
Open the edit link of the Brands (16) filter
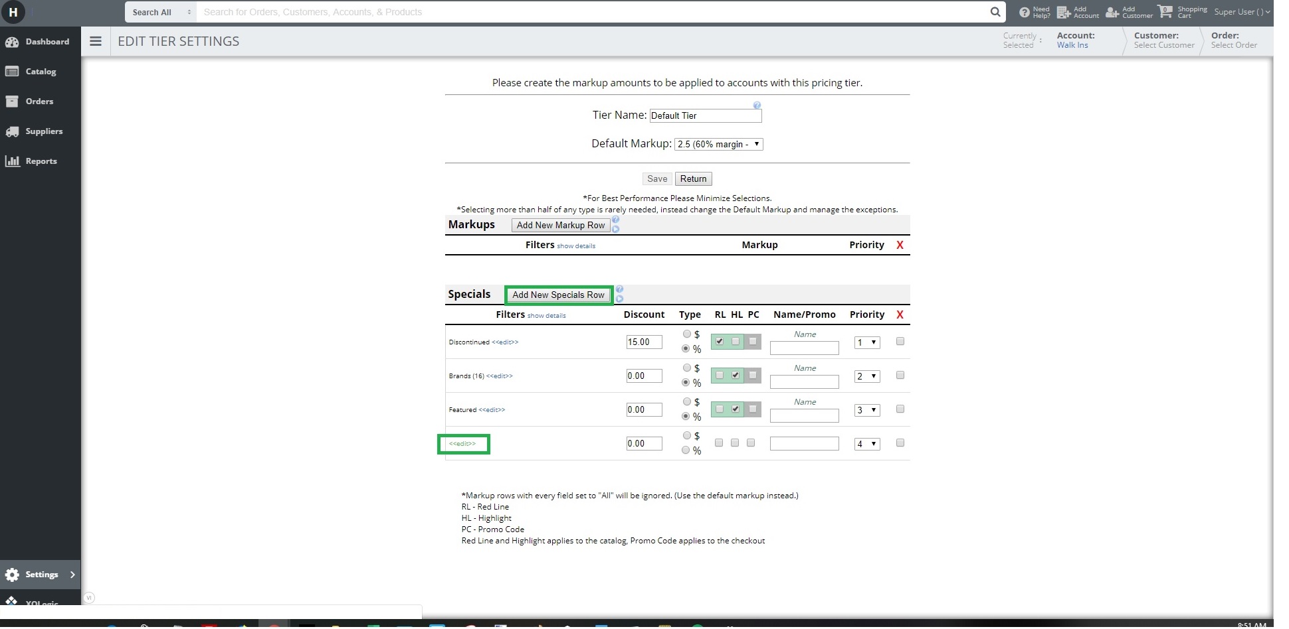coord(500,376)
